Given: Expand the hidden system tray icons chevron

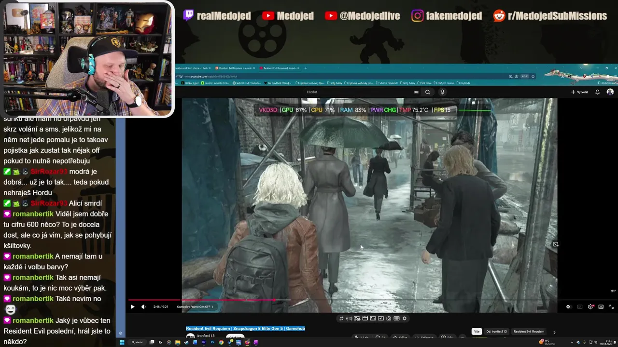Looking at the screenshot, I should pos(572,342).
